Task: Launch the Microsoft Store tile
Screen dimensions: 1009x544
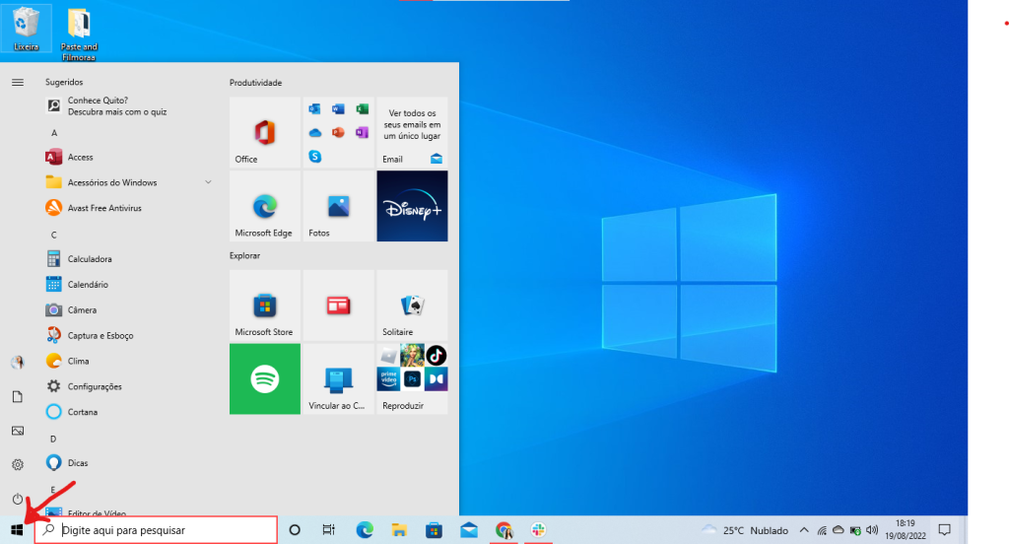Action: [x=264, y=306]
